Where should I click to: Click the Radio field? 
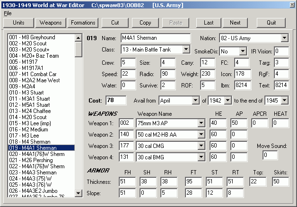168,74
